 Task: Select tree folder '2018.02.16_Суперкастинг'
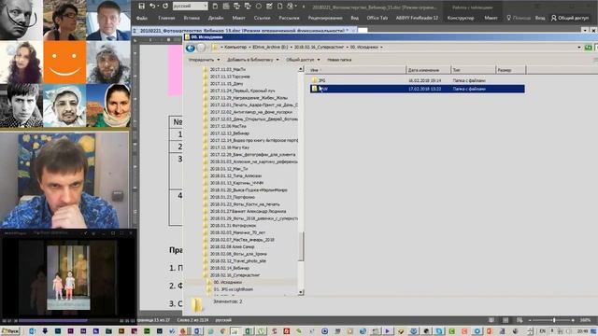tap(235, 275)
